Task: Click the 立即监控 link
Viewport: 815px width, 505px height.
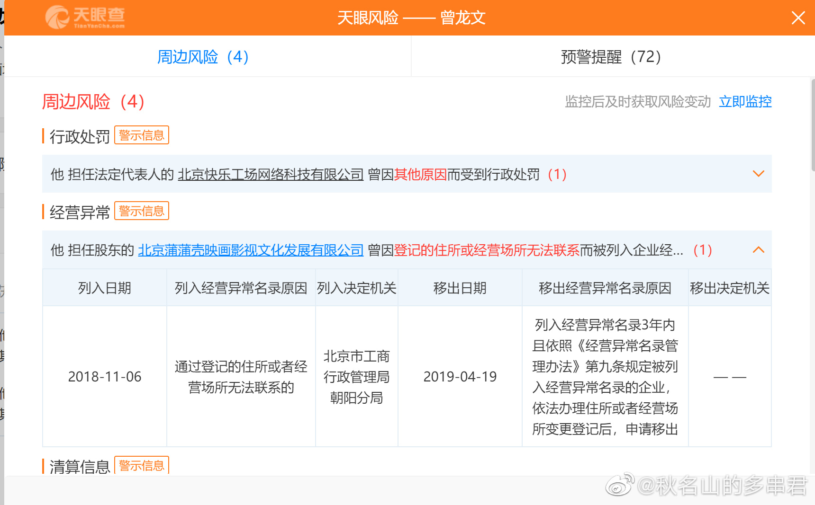Action: point(745,102)
